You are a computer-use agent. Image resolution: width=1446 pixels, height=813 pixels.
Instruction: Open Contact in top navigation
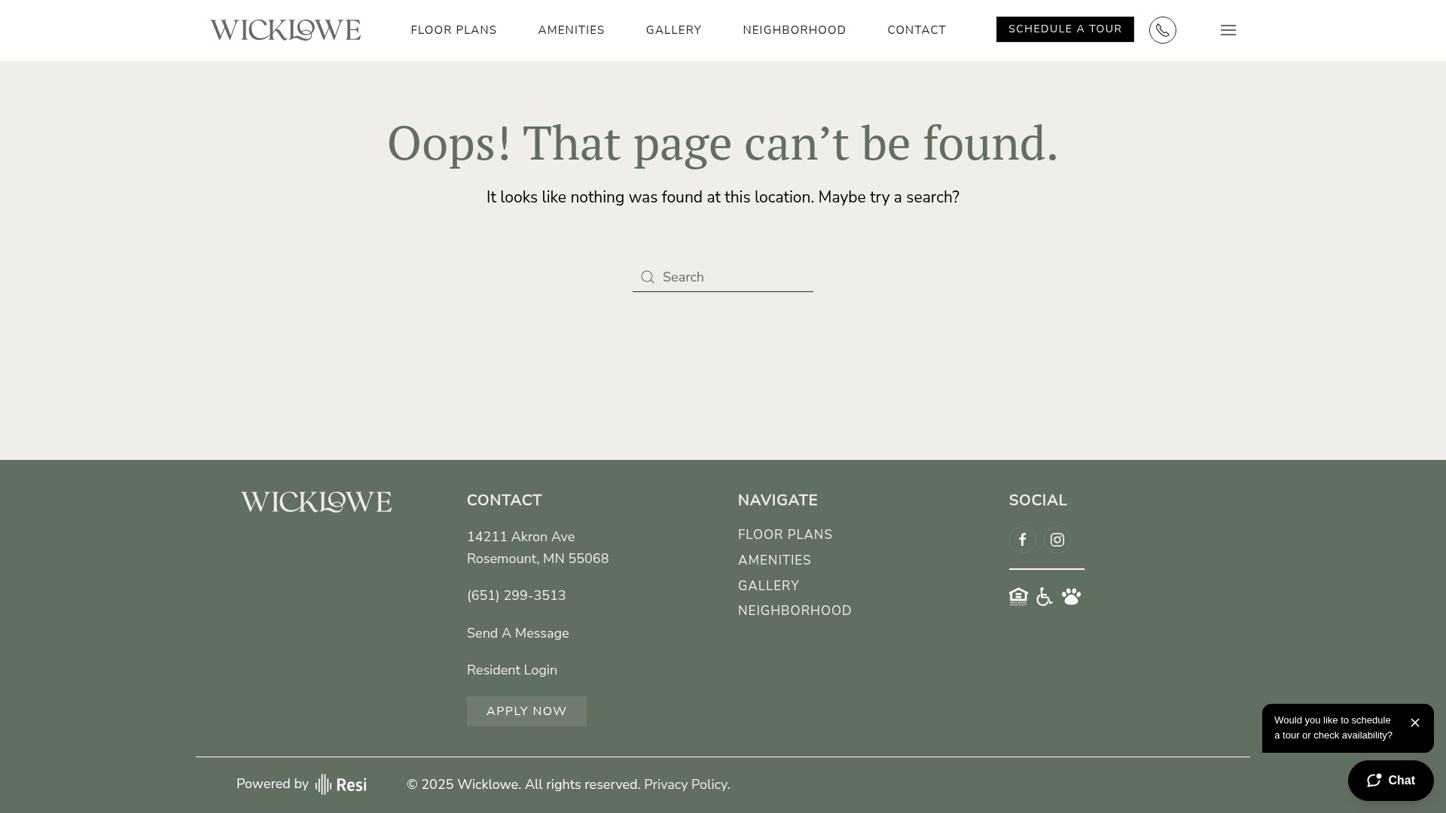(x=917, y=30)
